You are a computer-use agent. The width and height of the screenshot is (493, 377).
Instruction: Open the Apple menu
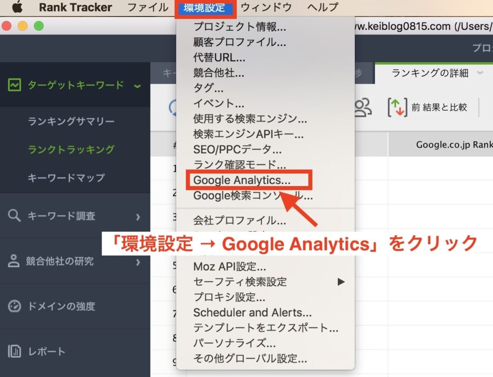[x=17, y=7]
